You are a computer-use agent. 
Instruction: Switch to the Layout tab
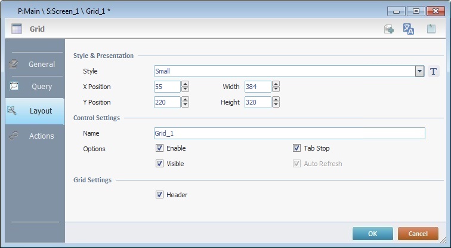35,111
